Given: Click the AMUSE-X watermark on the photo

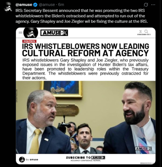Looking at the screenshot, I should click(144, 149).
